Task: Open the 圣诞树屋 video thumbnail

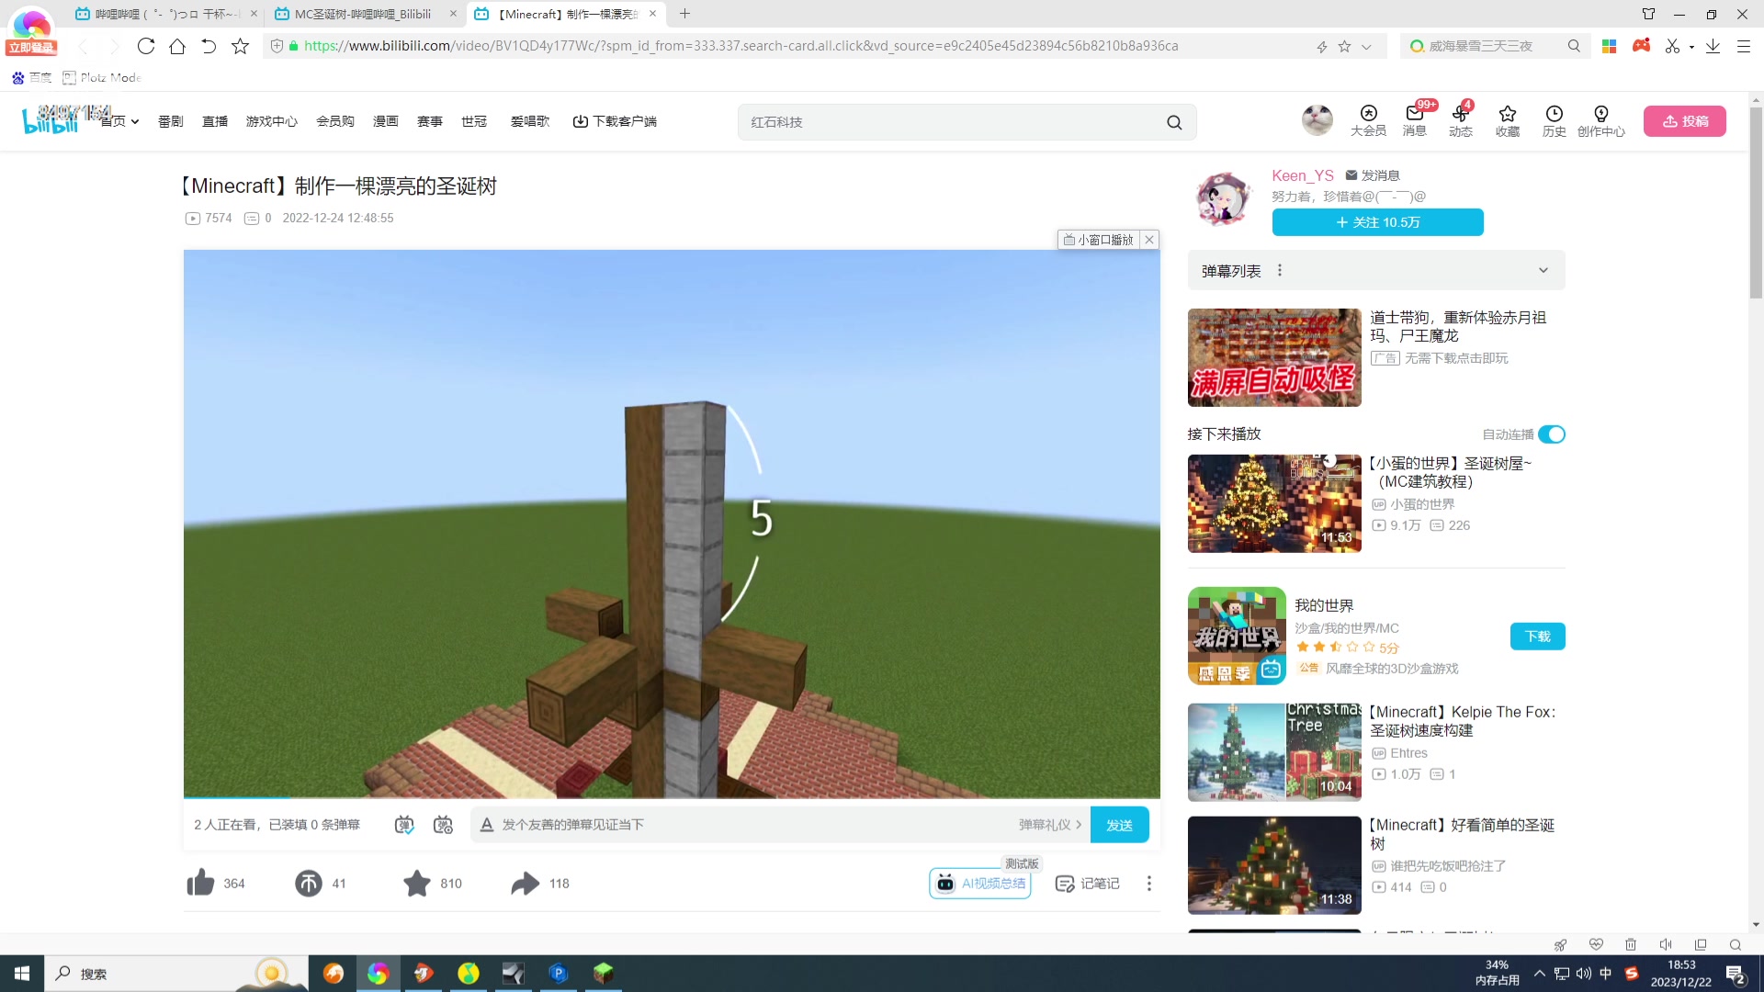Action: [x=1273, y=503]
